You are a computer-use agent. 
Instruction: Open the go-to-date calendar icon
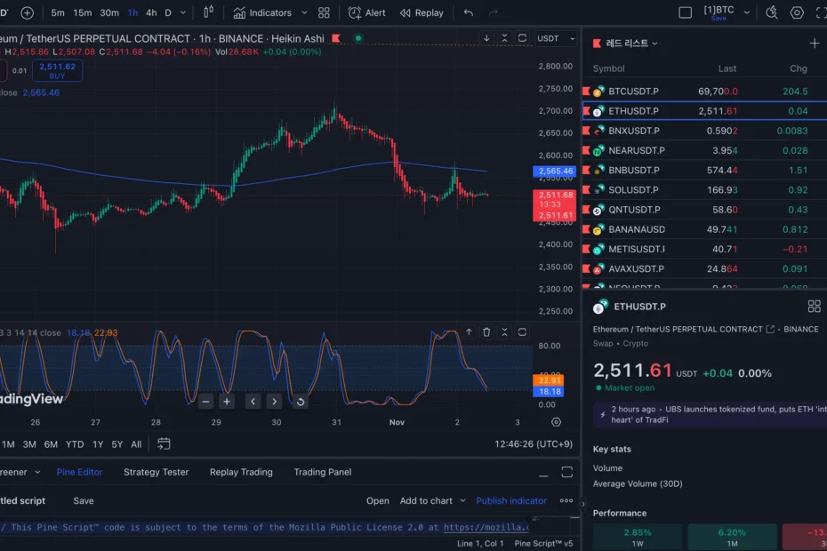click(164, 444)
